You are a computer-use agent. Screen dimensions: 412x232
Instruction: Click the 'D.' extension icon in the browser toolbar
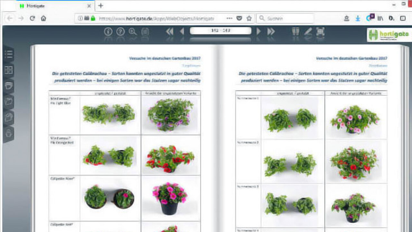point(391,18)
